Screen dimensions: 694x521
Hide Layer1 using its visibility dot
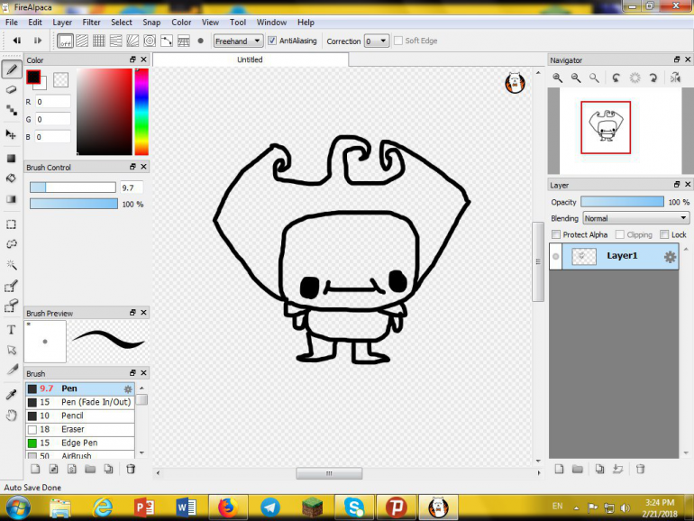[x=556, y=257]
